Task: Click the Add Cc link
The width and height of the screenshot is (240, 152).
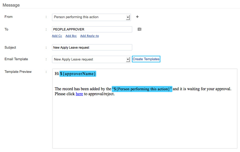Action: [x=57, y=36]
